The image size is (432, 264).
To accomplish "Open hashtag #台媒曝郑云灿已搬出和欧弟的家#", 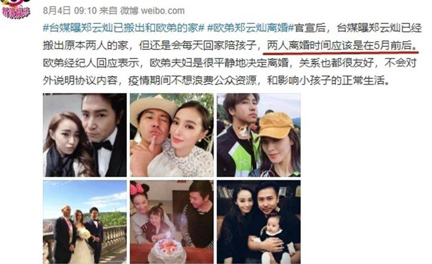I will pyautogui.click(x=123, y=28).
